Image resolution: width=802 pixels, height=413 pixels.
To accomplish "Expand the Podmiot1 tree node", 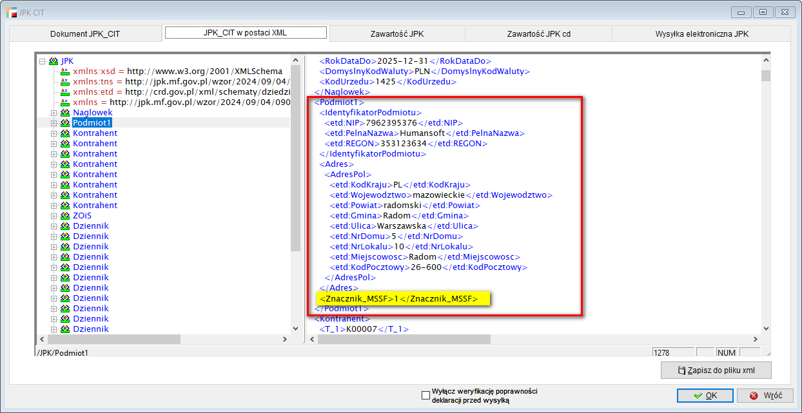I will tap(54, 123).
